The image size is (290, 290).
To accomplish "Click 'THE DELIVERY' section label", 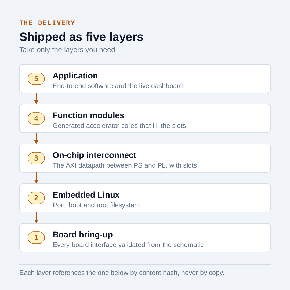I will click(x=47, y=23).
